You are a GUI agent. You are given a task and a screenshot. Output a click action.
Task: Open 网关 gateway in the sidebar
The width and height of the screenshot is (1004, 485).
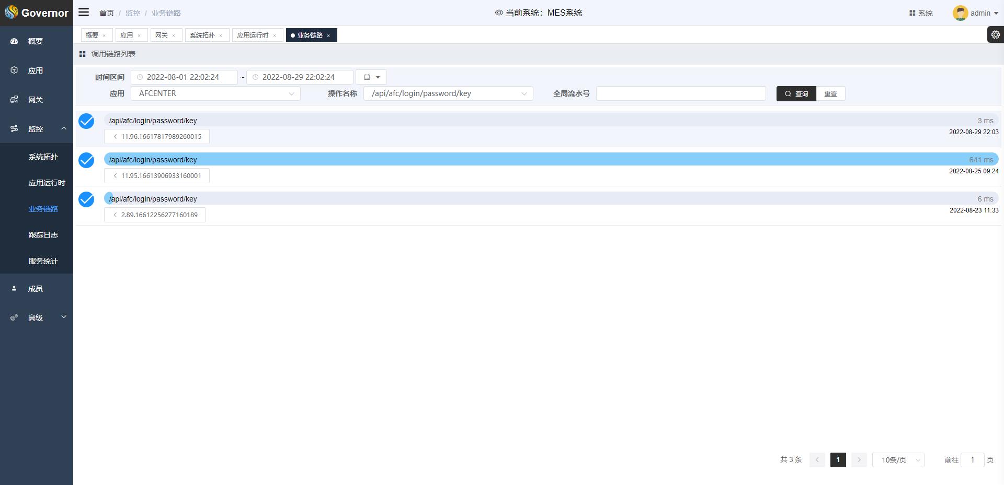(36, 100)
